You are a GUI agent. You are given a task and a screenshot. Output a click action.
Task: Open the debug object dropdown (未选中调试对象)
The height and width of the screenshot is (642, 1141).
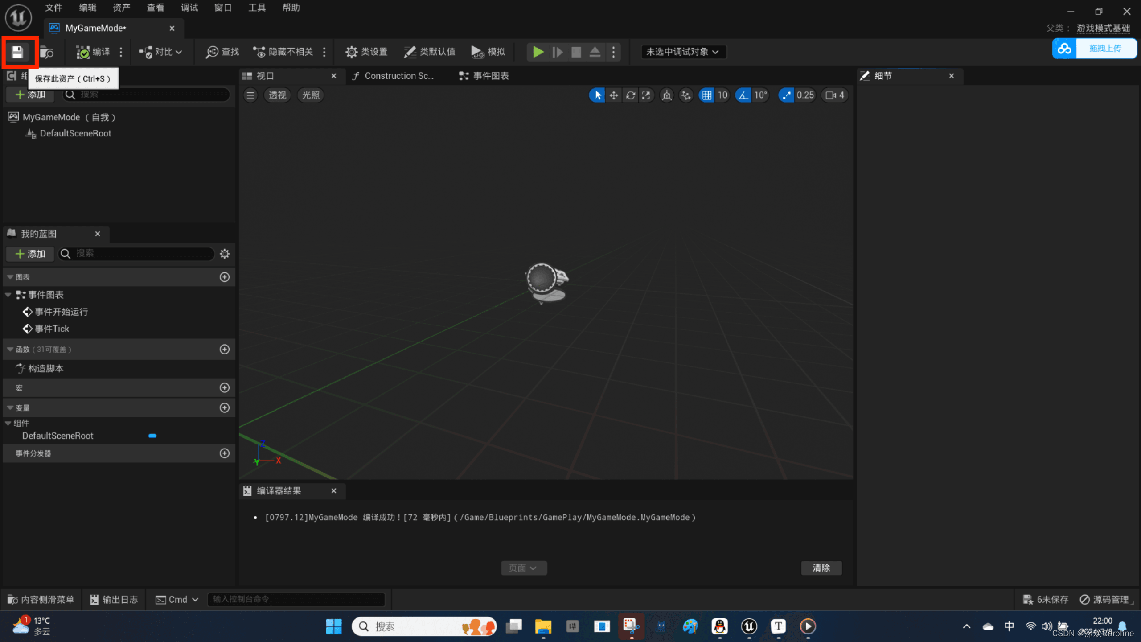click(682, 52)
